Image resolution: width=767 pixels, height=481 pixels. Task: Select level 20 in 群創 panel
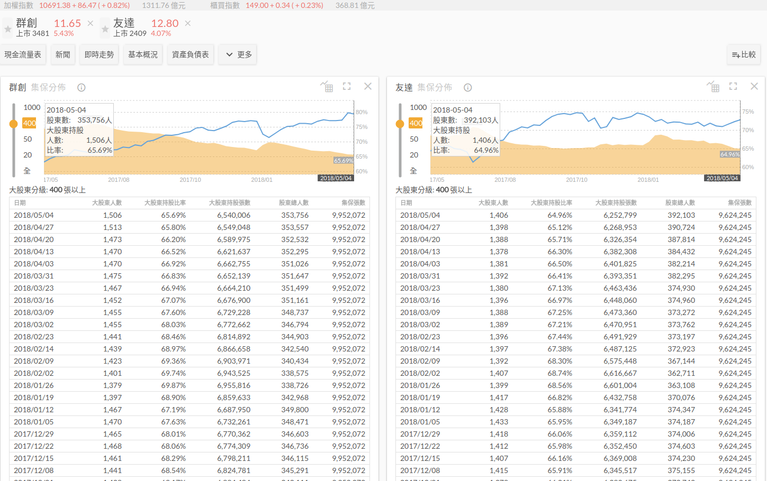pyautogui.click(x=28, y=155)
